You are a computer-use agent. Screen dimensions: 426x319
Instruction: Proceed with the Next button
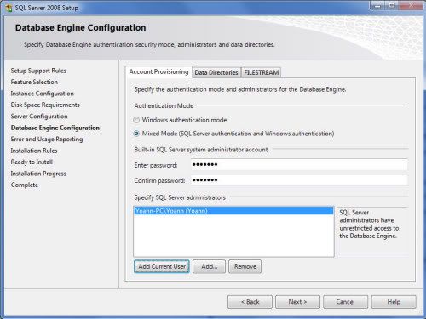pyautogui.click(x=297, y=302)
